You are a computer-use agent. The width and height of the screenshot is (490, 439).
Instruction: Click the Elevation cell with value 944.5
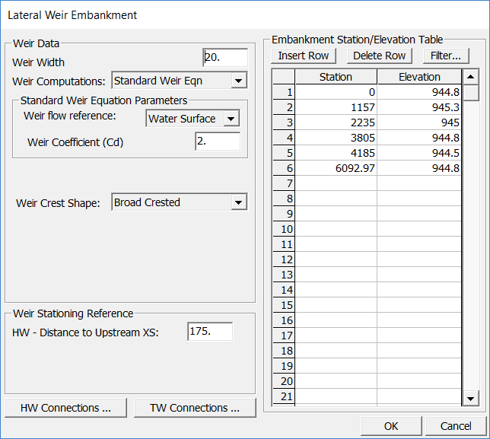419,153
